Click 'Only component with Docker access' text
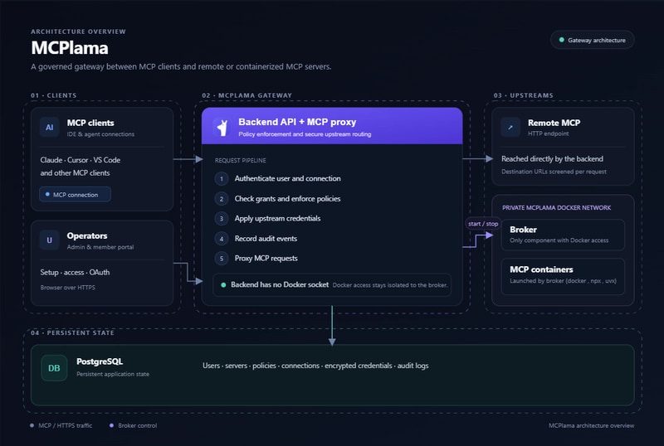This screenshot has height=446, width=664. (x=559, y=240)
